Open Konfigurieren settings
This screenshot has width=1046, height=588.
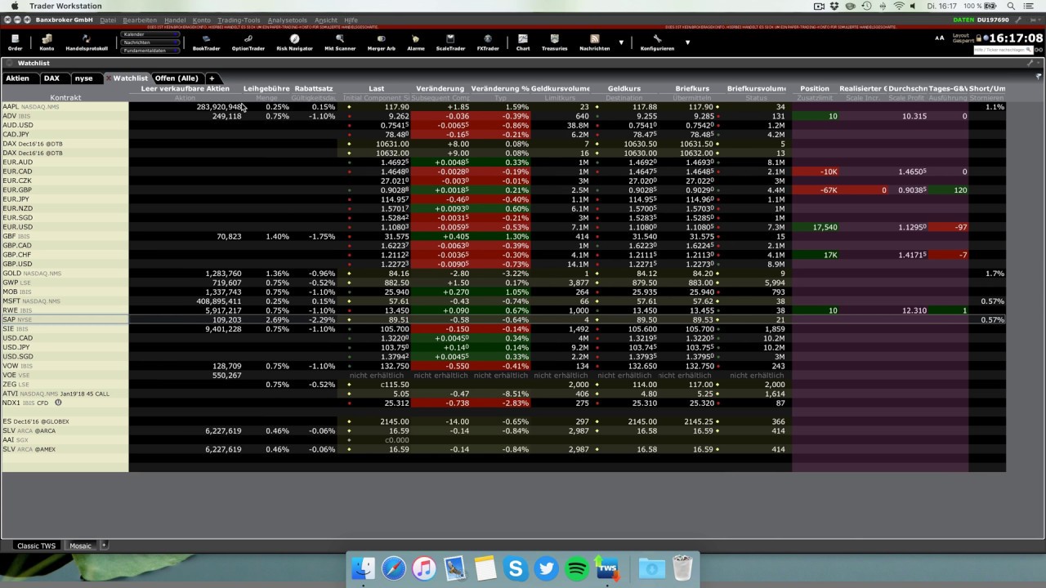coord(657,42)
